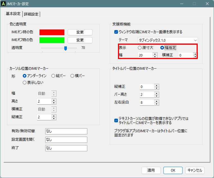Screen dimensions: 214x178
Task: Click the green IMEオフ時の色 swatch
Action: (x=52, y=40)
